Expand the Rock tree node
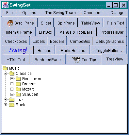Screen dimensions: 129x135 tap(5, 105)
